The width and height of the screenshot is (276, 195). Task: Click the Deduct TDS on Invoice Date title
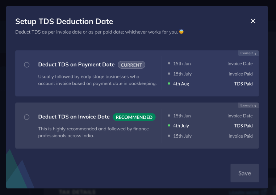(x=74, y=117)
